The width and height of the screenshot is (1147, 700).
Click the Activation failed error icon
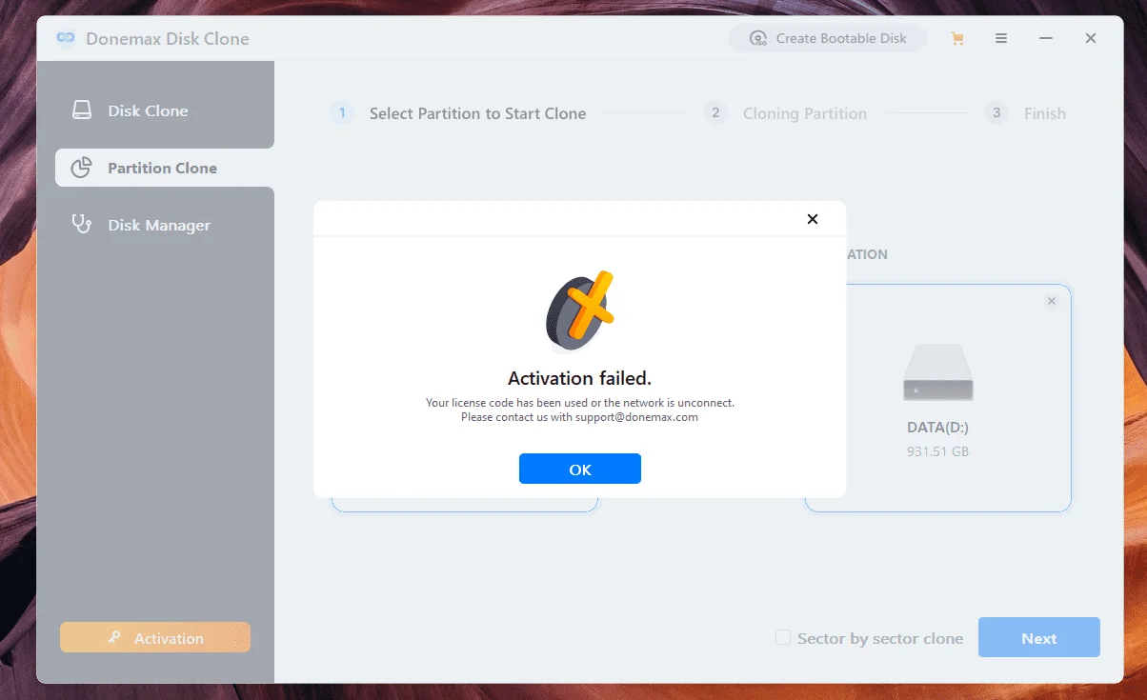(x=579, y=312)
